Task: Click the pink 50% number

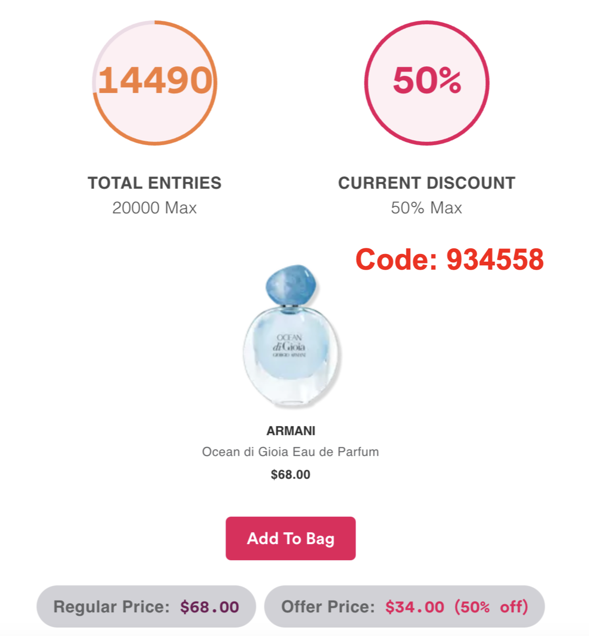Action: (427, 80)
